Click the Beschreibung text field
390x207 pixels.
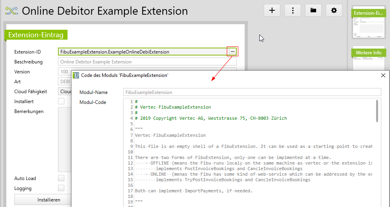(x=147, y=62)
